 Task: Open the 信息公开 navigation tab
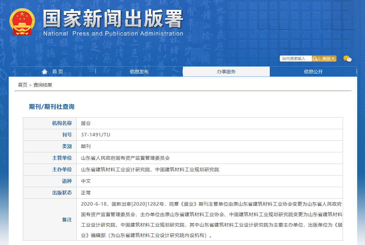pyautogui.click(x=313, y=72)
